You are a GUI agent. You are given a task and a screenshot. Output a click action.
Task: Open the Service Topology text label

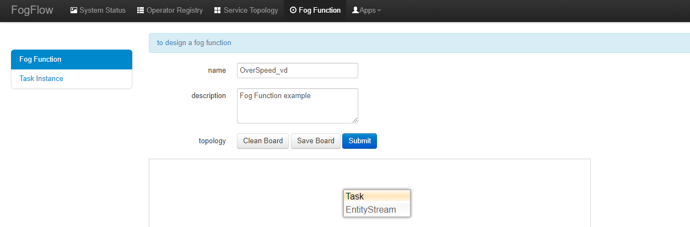pos(251,10)
